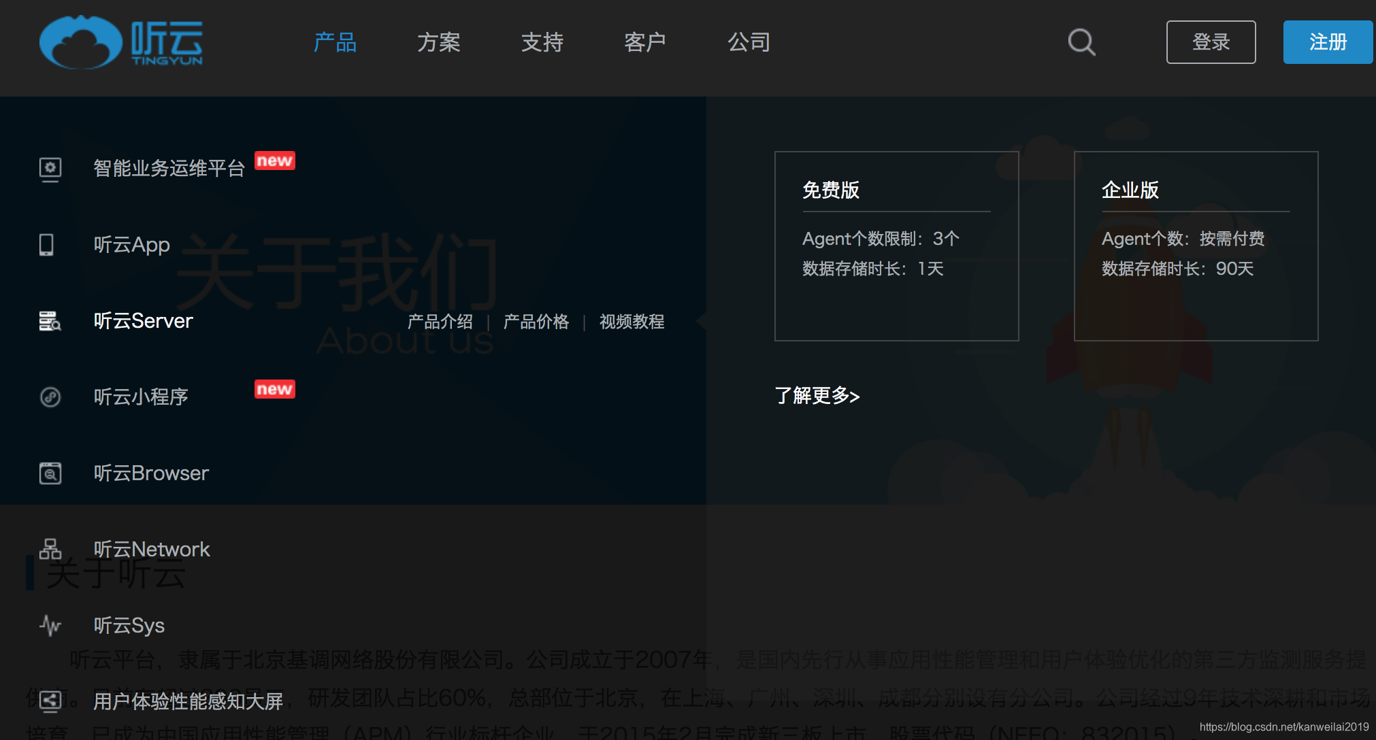This screenshot has width=1376, height=740.
Task: Open the 公司 navigation menu
Action: [749, 42]
